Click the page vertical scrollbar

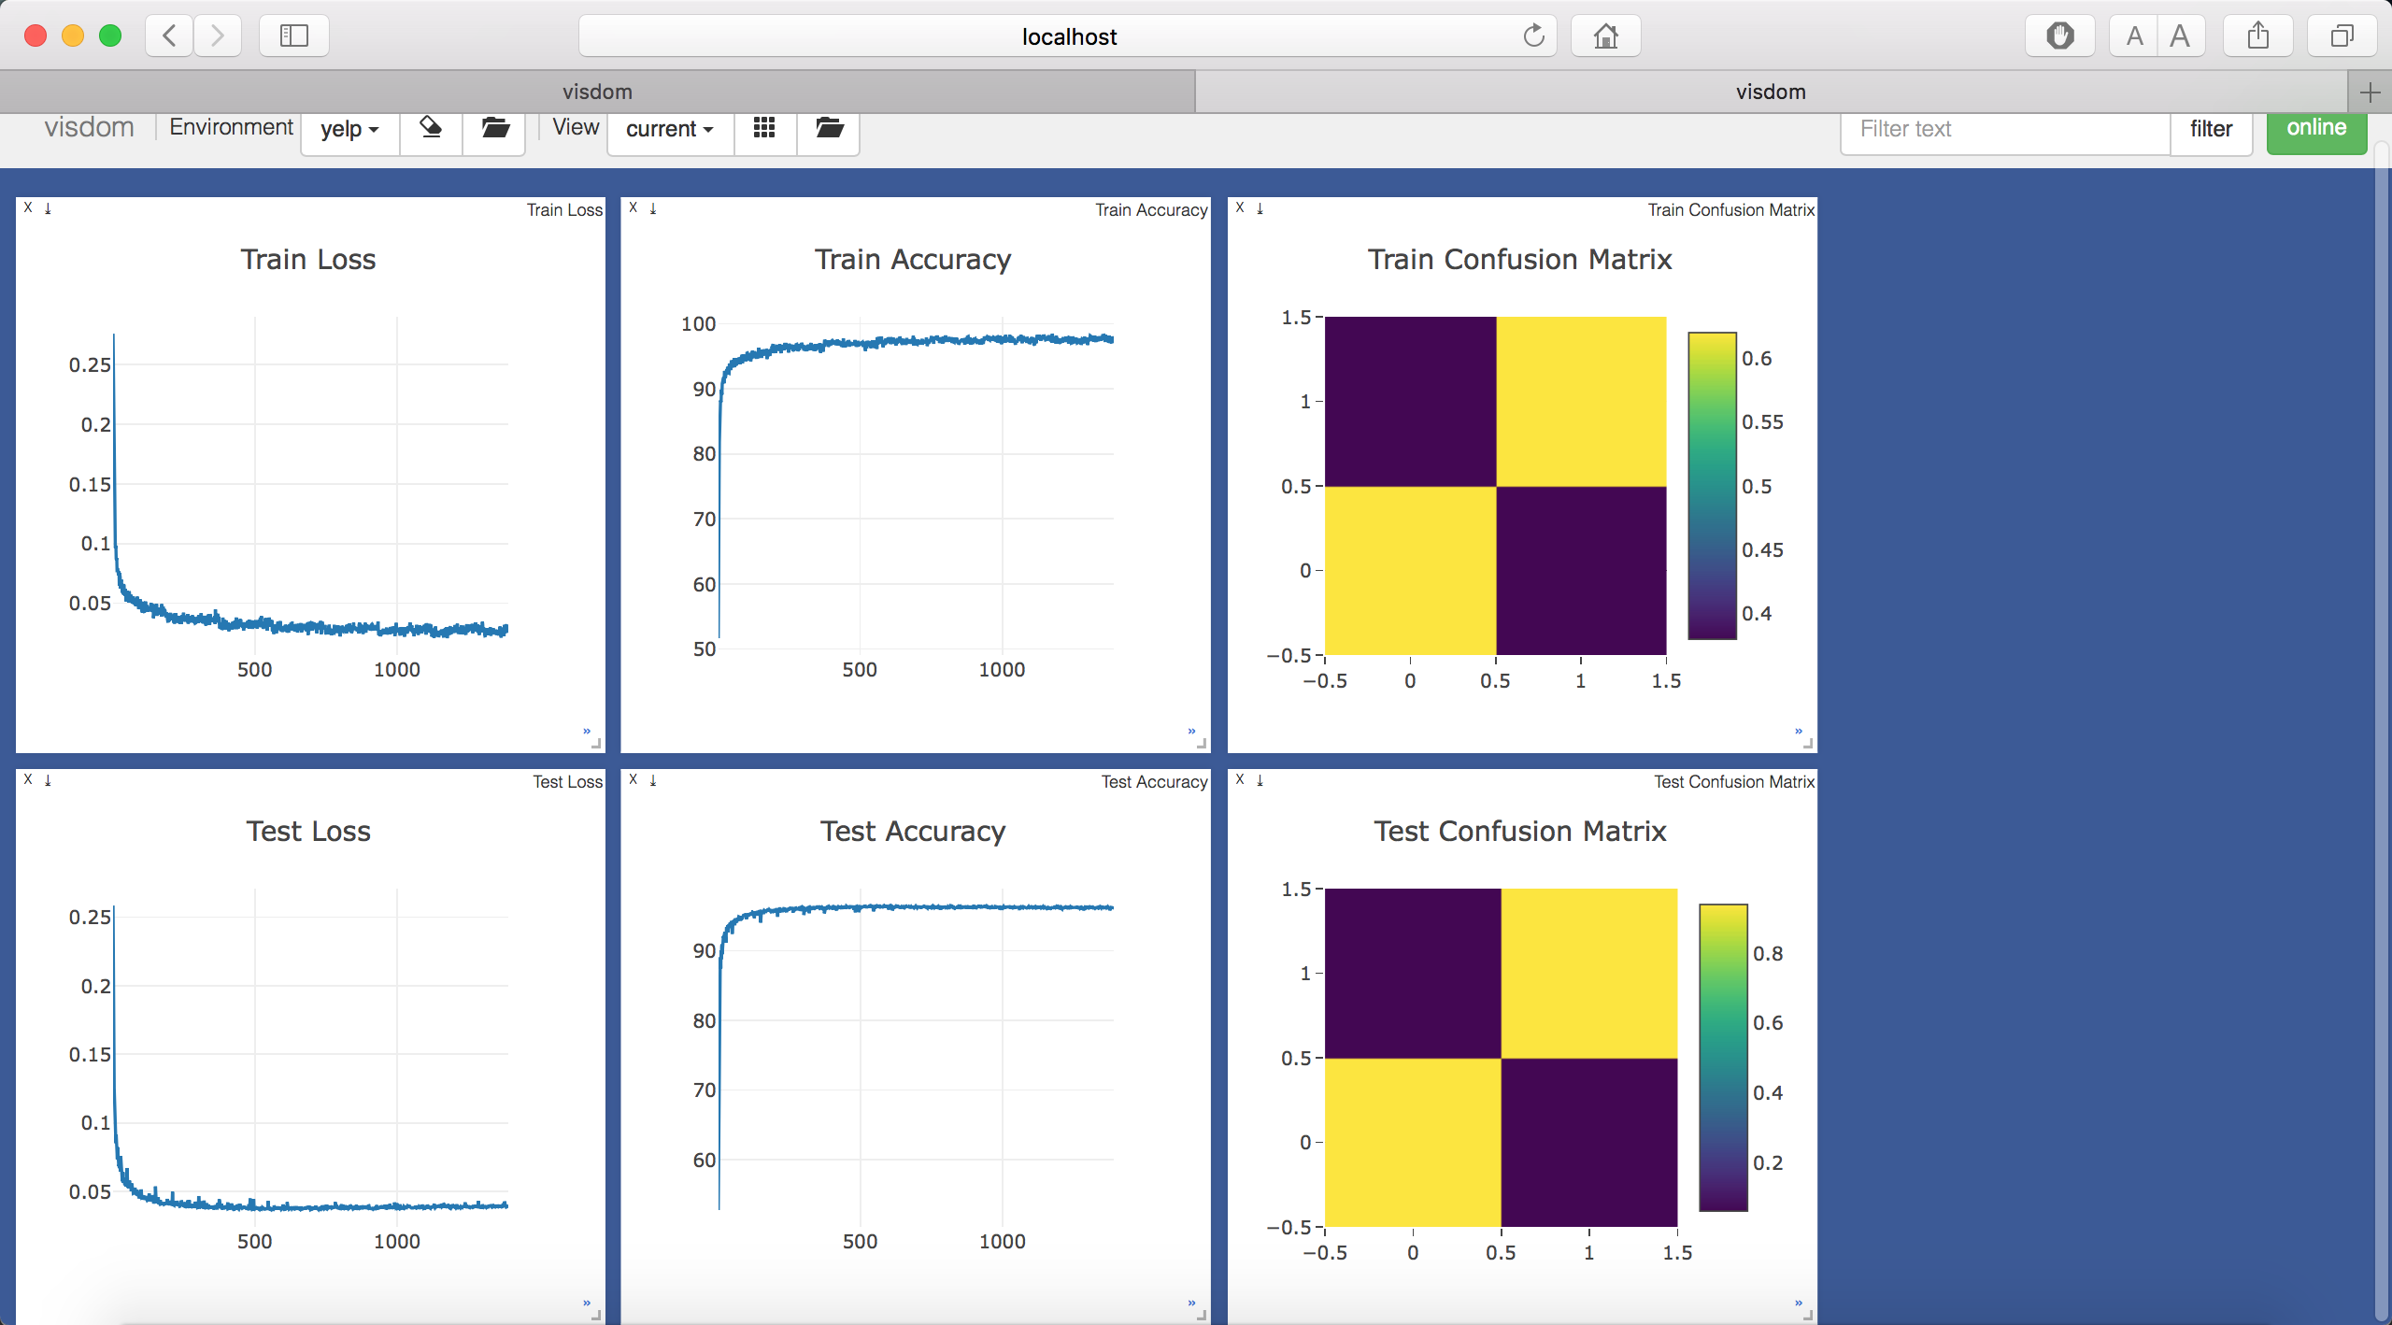click(x=2382, y=729)
